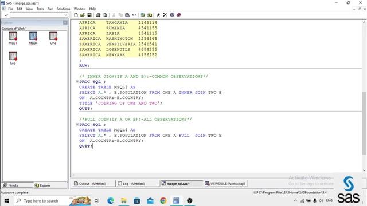Open the Mail app from taskbar
The width and height of the screenshot is (367, 206).
[150, 201]
